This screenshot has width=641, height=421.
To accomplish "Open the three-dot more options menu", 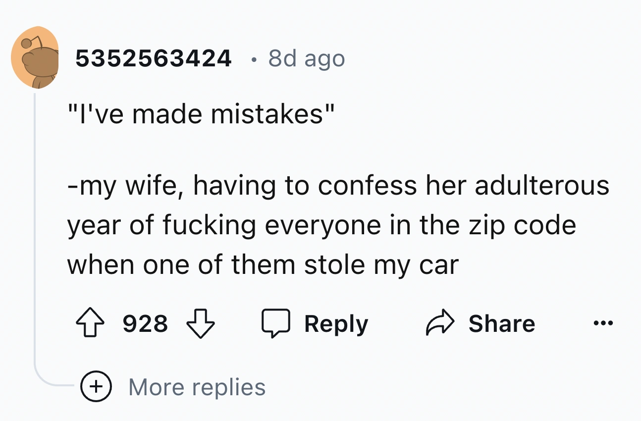I will click(x=603, y=324).
